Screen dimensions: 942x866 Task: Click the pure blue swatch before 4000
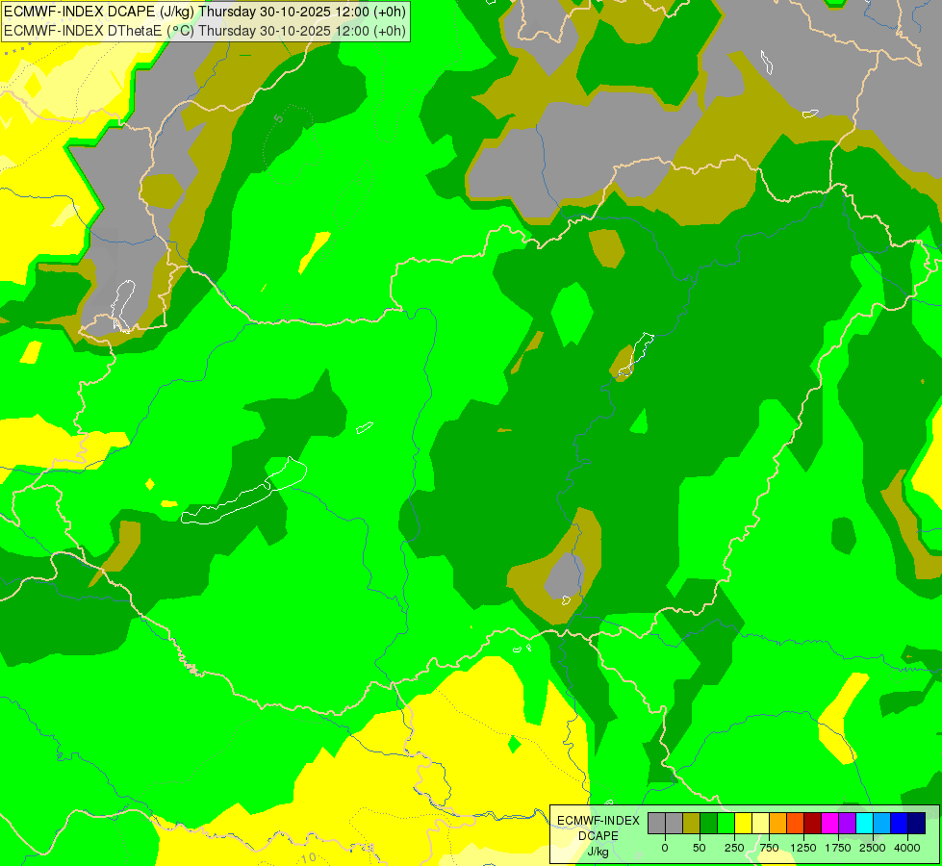[900, 824]
